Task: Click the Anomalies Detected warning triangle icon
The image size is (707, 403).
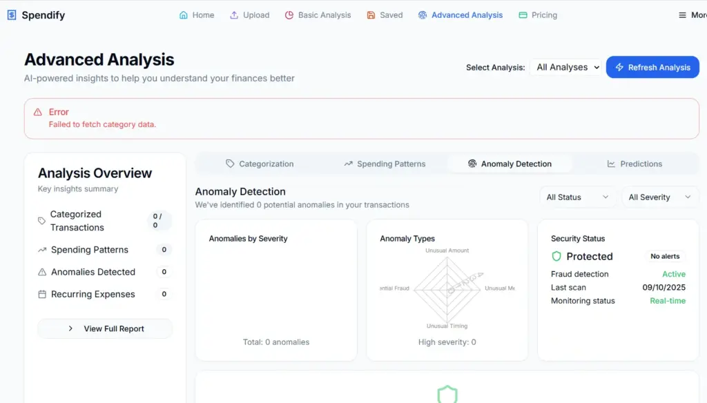Action: point(43,271)
